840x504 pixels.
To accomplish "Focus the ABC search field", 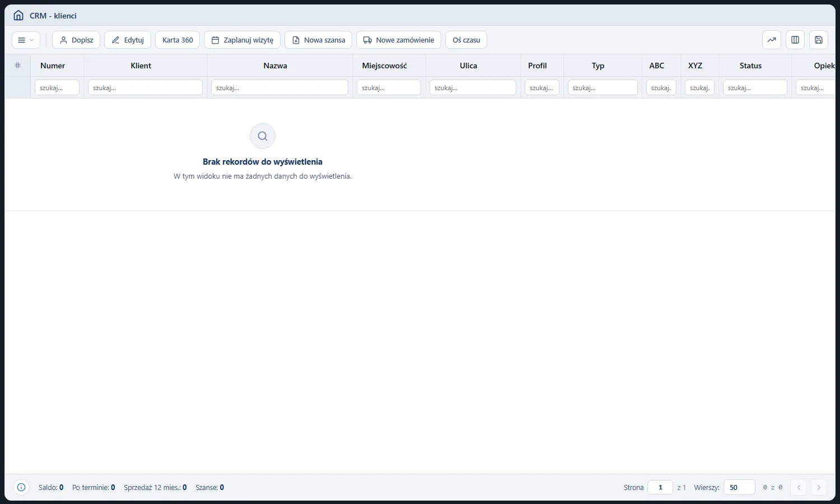I will 661,87.
